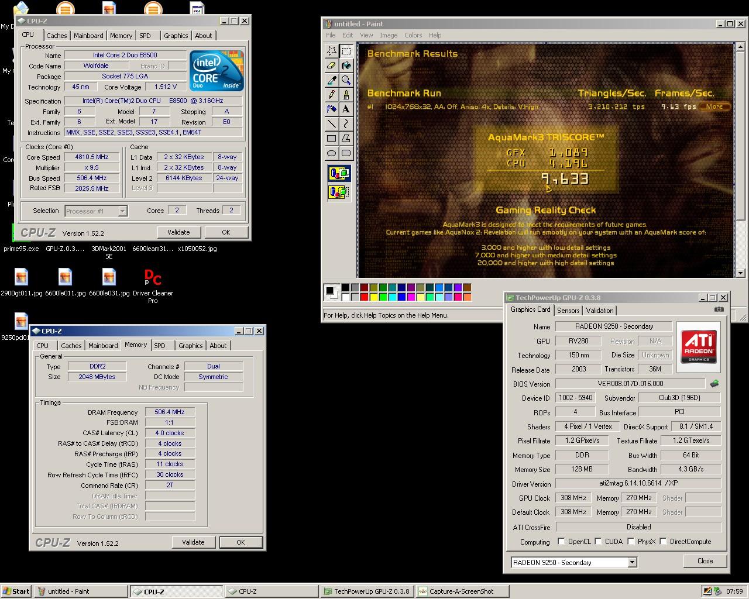The width and height of the screenshot is (749, 599).
Task: Open Caches tab in the upper CPU-Z window
Action: click(57, 36)
